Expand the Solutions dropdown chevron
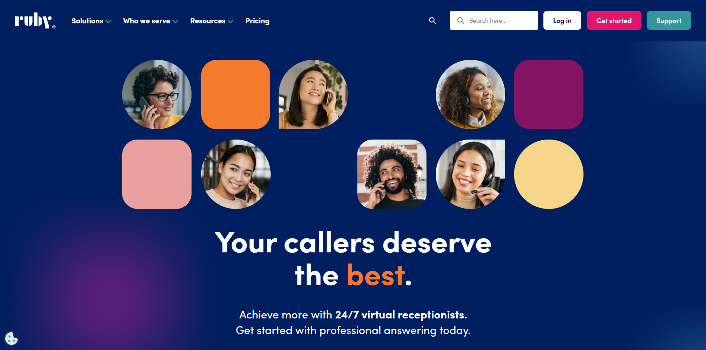 coord(108,22)
